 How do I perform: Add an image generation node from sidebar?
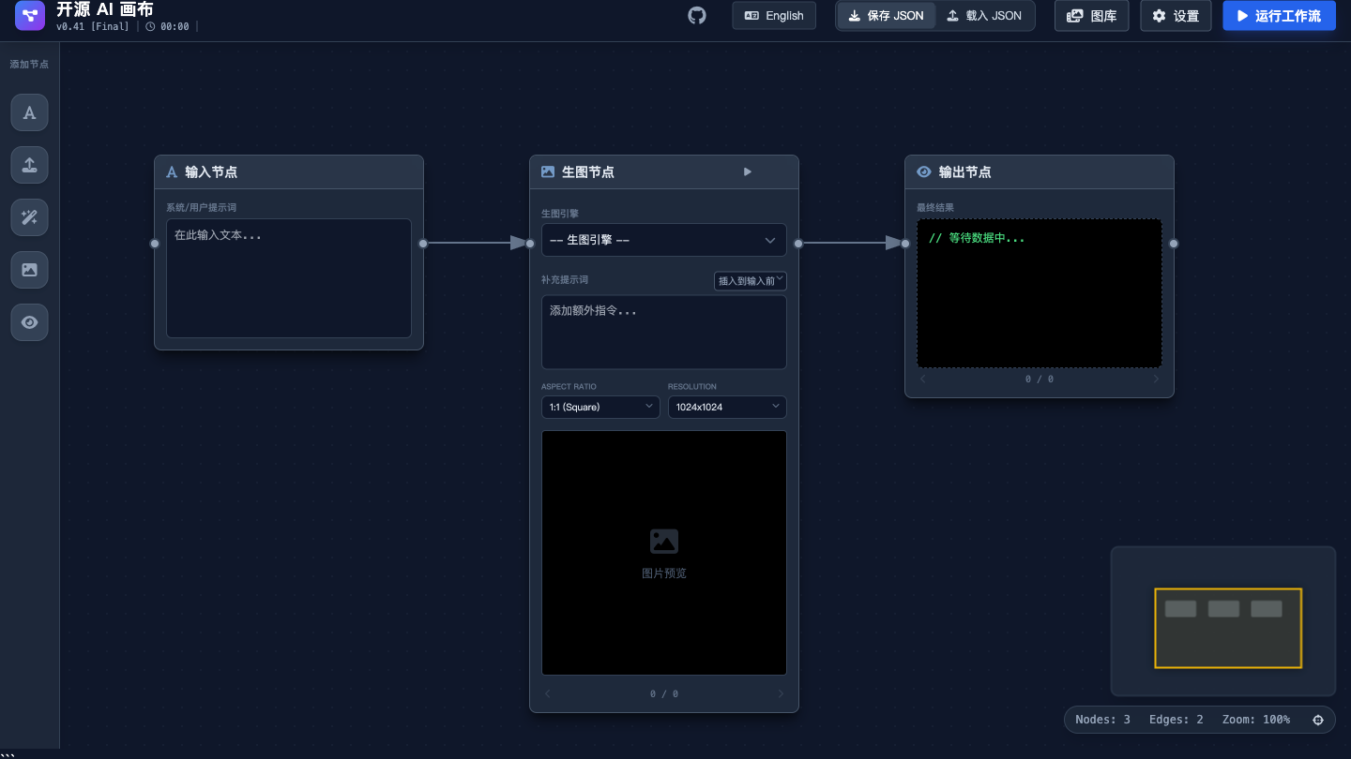(x=29, y=270)
